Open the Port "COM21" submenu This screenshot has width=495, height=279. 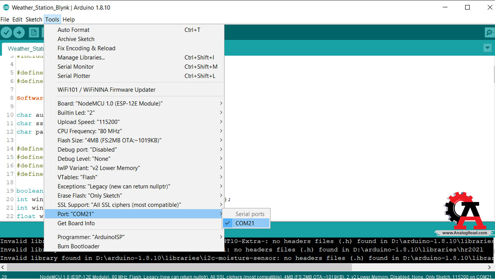[x=134, y=214]
